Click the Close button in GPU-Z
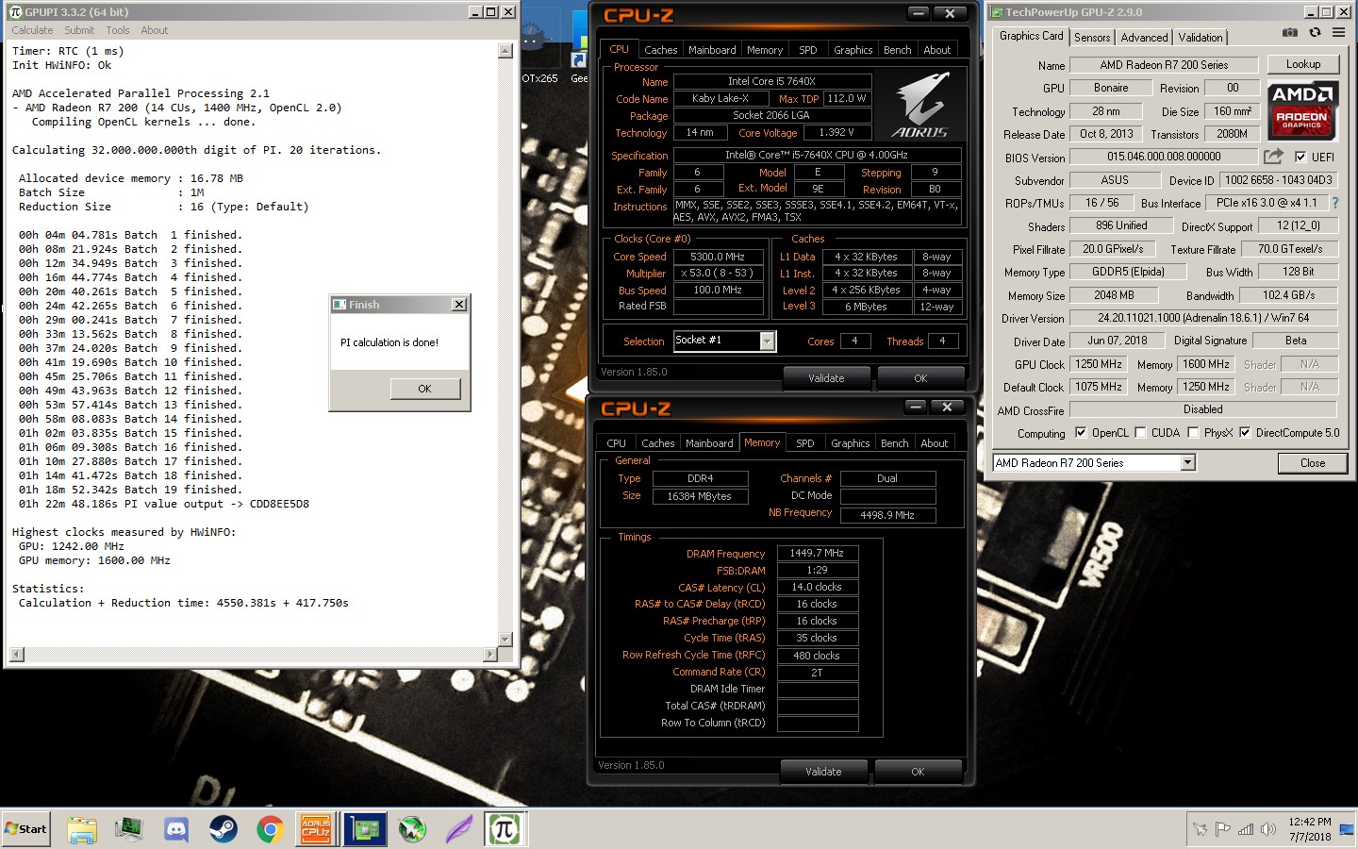 point(1312,463)
